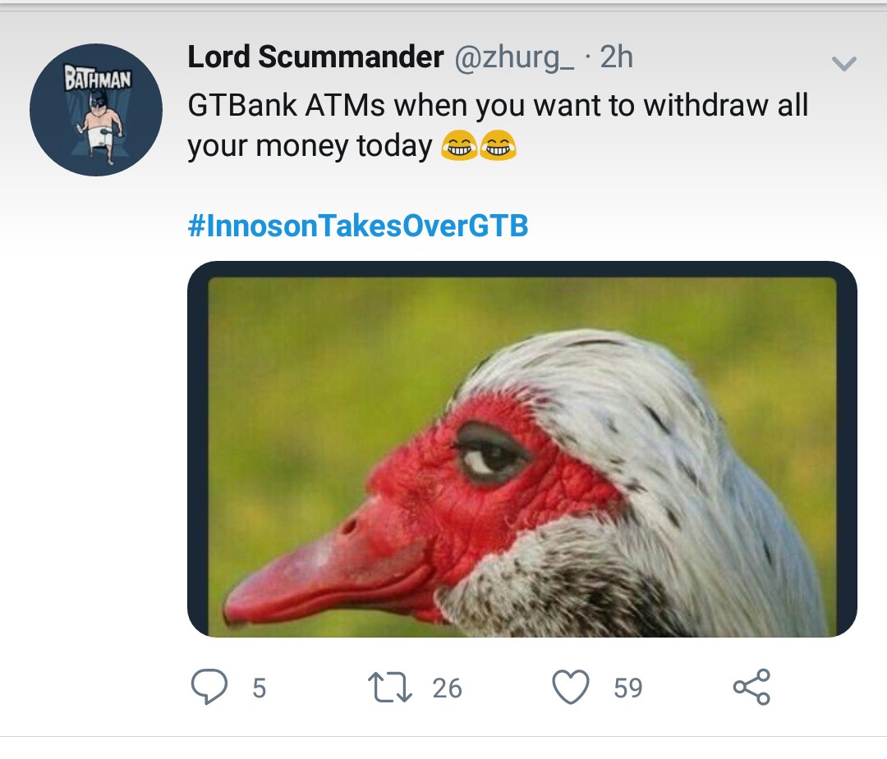
Task: View the duck photo attachment
Action: tap(522, 449)
